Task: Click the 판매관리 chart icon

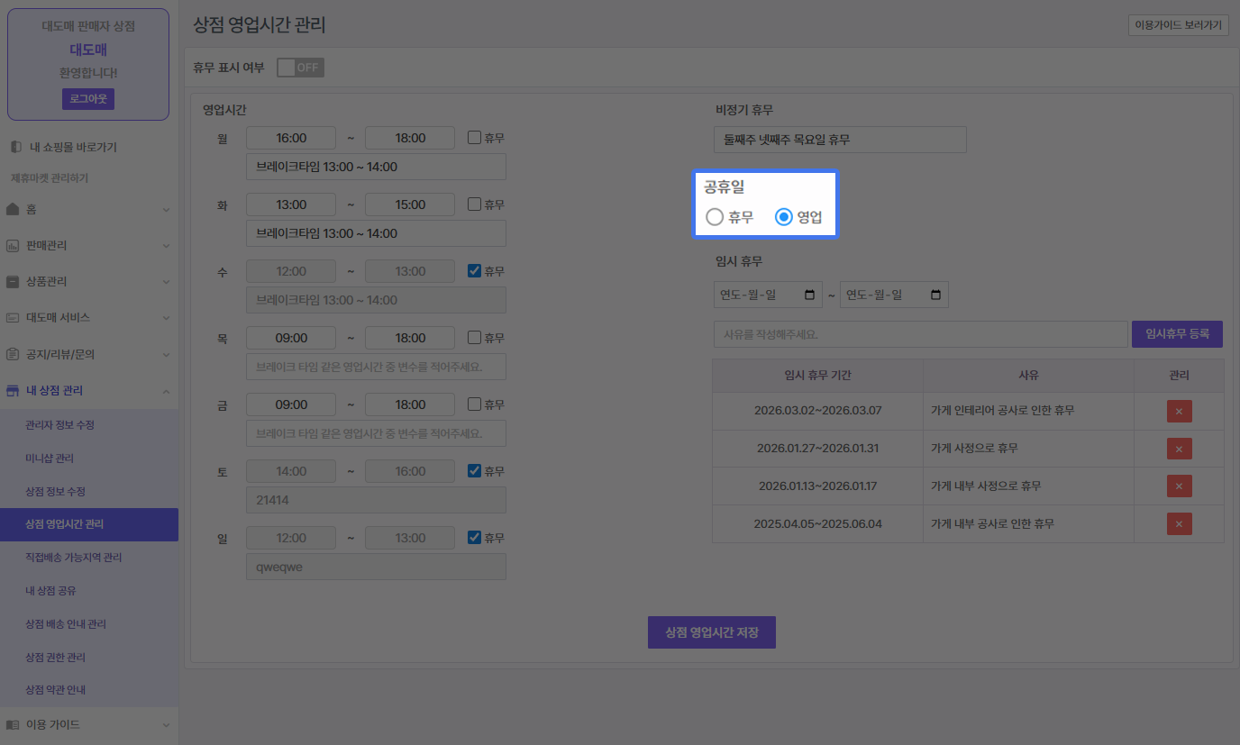Action: [x=13, y=245]
